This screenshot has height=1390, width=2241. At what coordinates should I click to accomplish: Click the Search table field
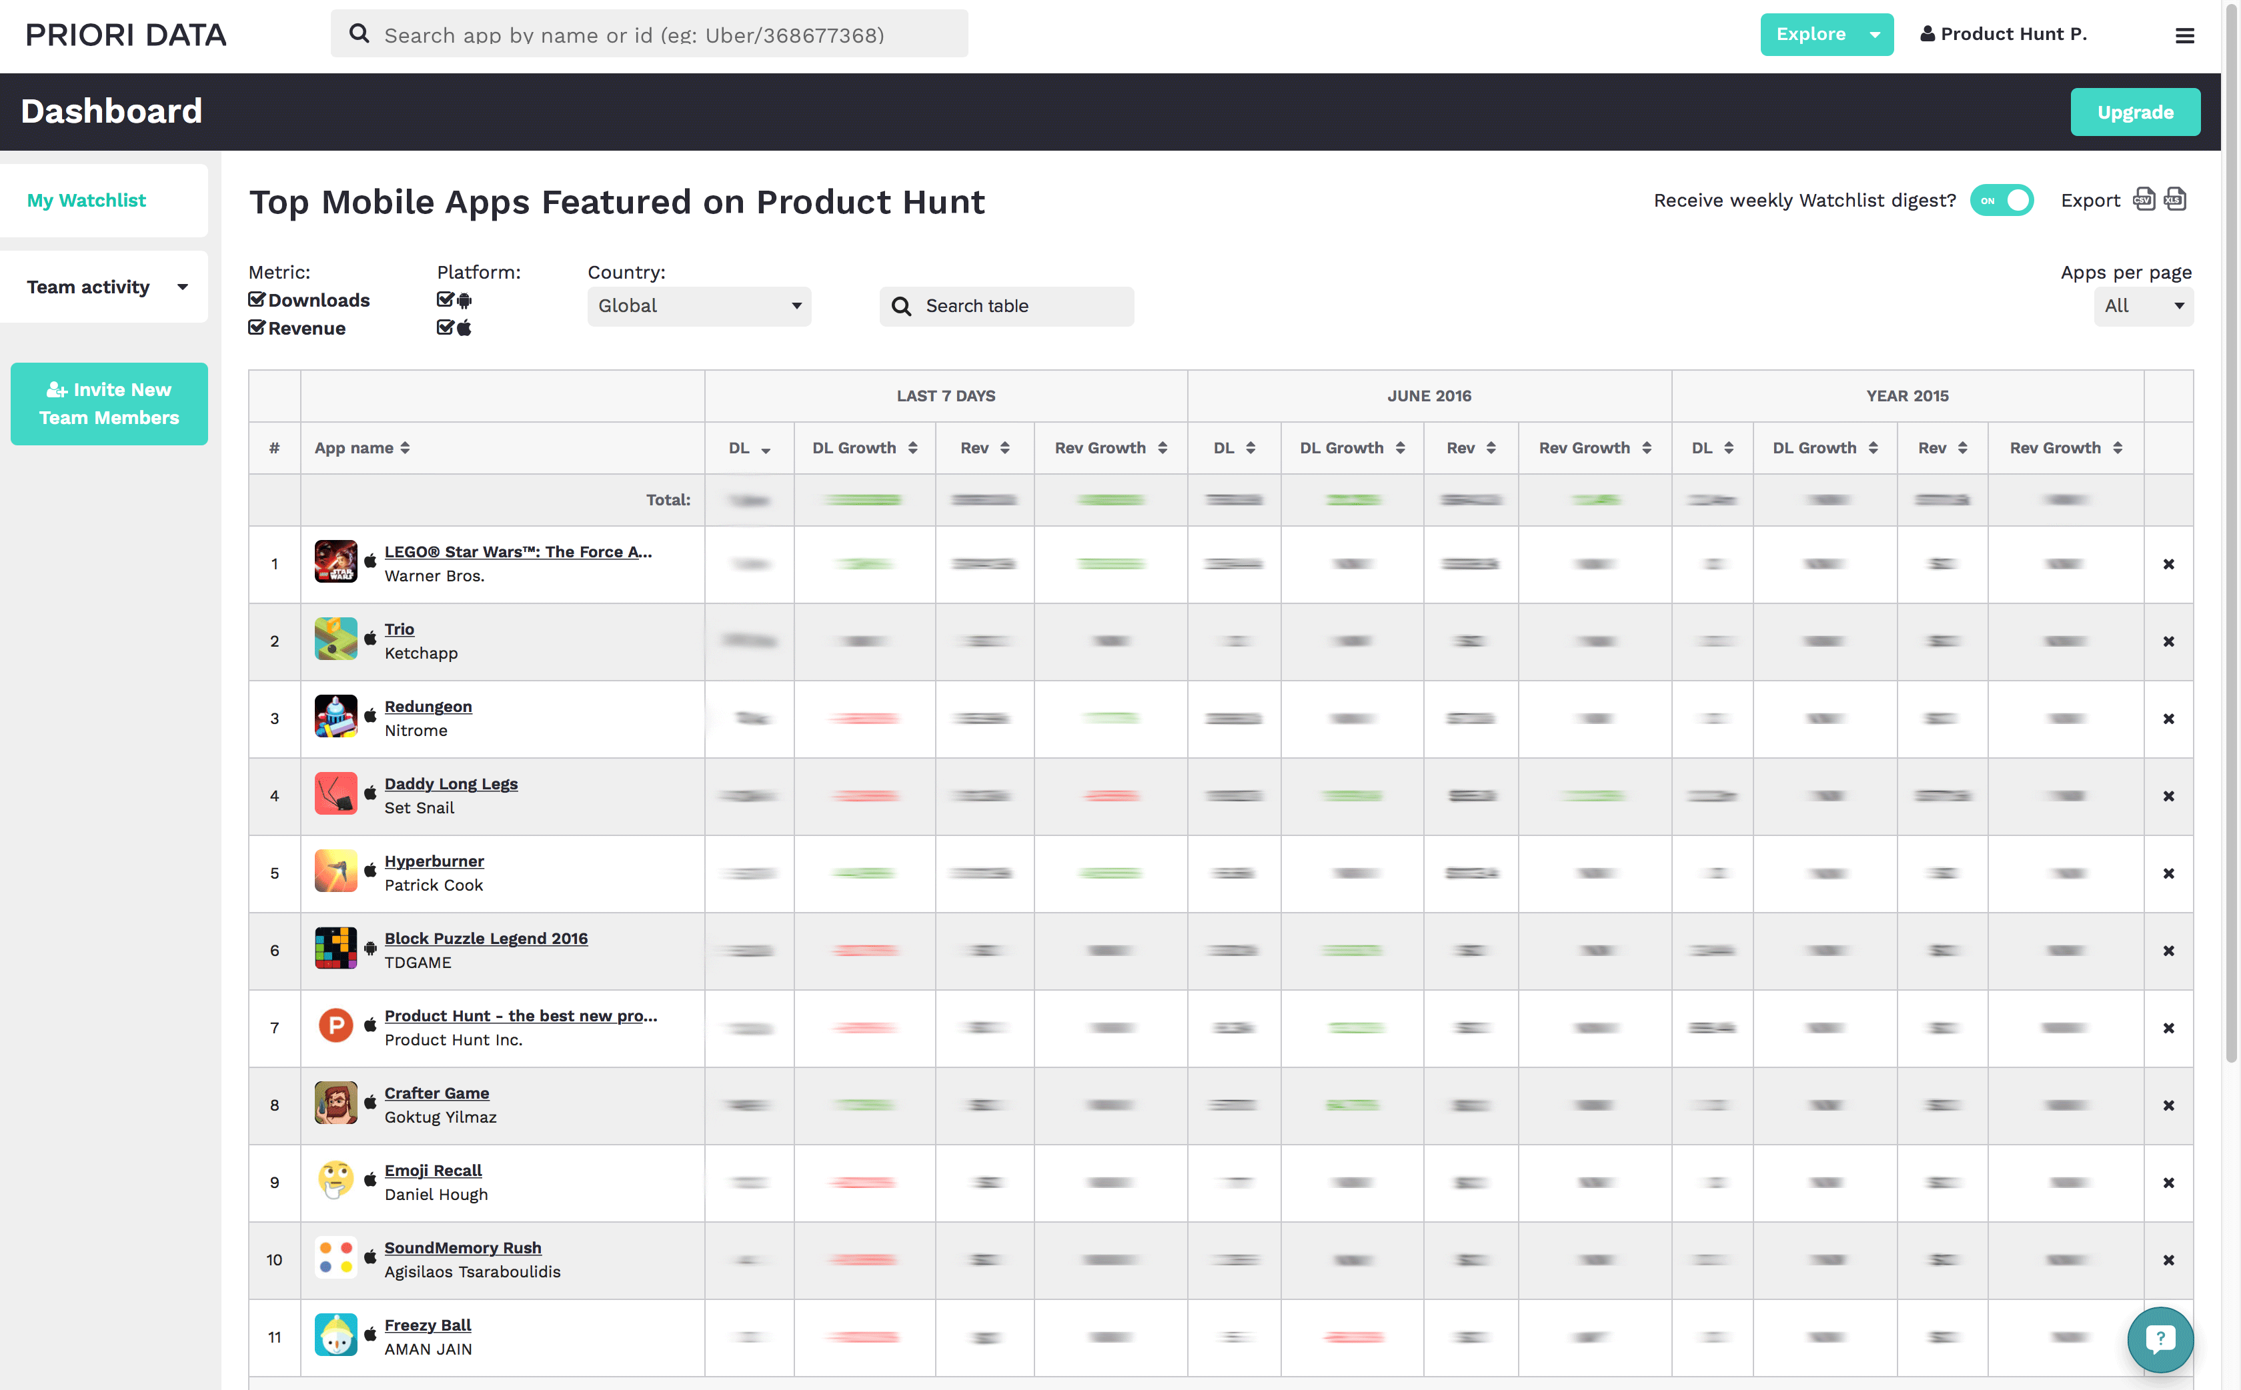pos(1007,306)
